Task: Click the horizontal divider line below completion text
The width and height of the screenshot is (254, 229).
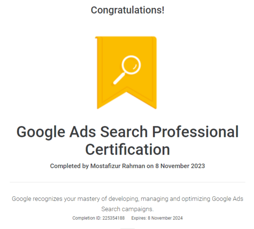Action: point(127,182)
